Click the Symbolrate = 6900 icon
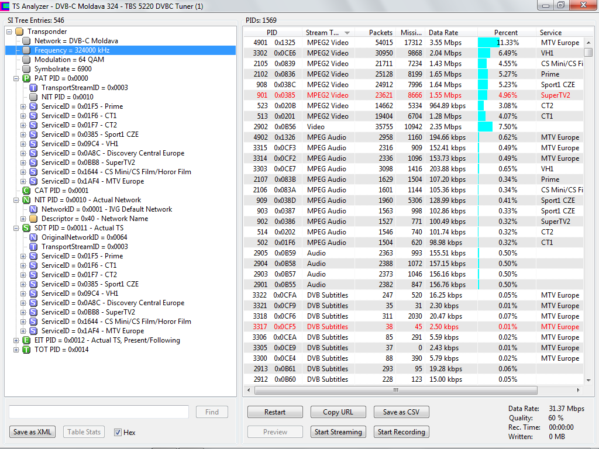This screenshot has height=449, width=599. tap(26, 69)
